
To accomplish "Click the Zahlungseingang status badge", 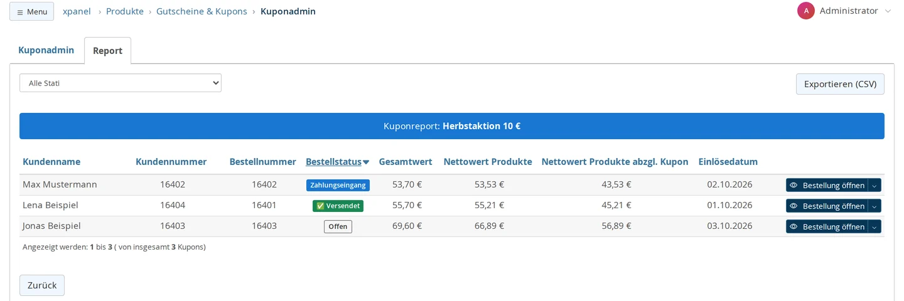I will pos(338,185).
